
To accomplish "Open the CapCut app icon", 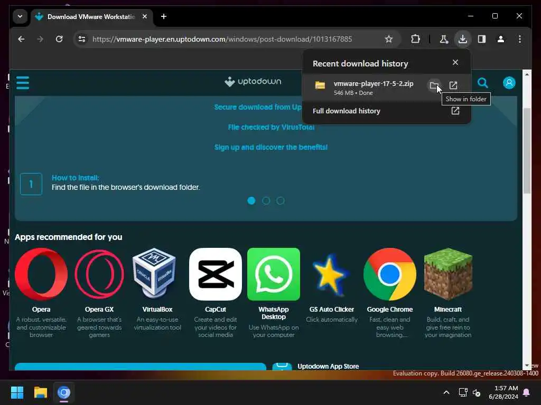I will (x=216, y=274).
